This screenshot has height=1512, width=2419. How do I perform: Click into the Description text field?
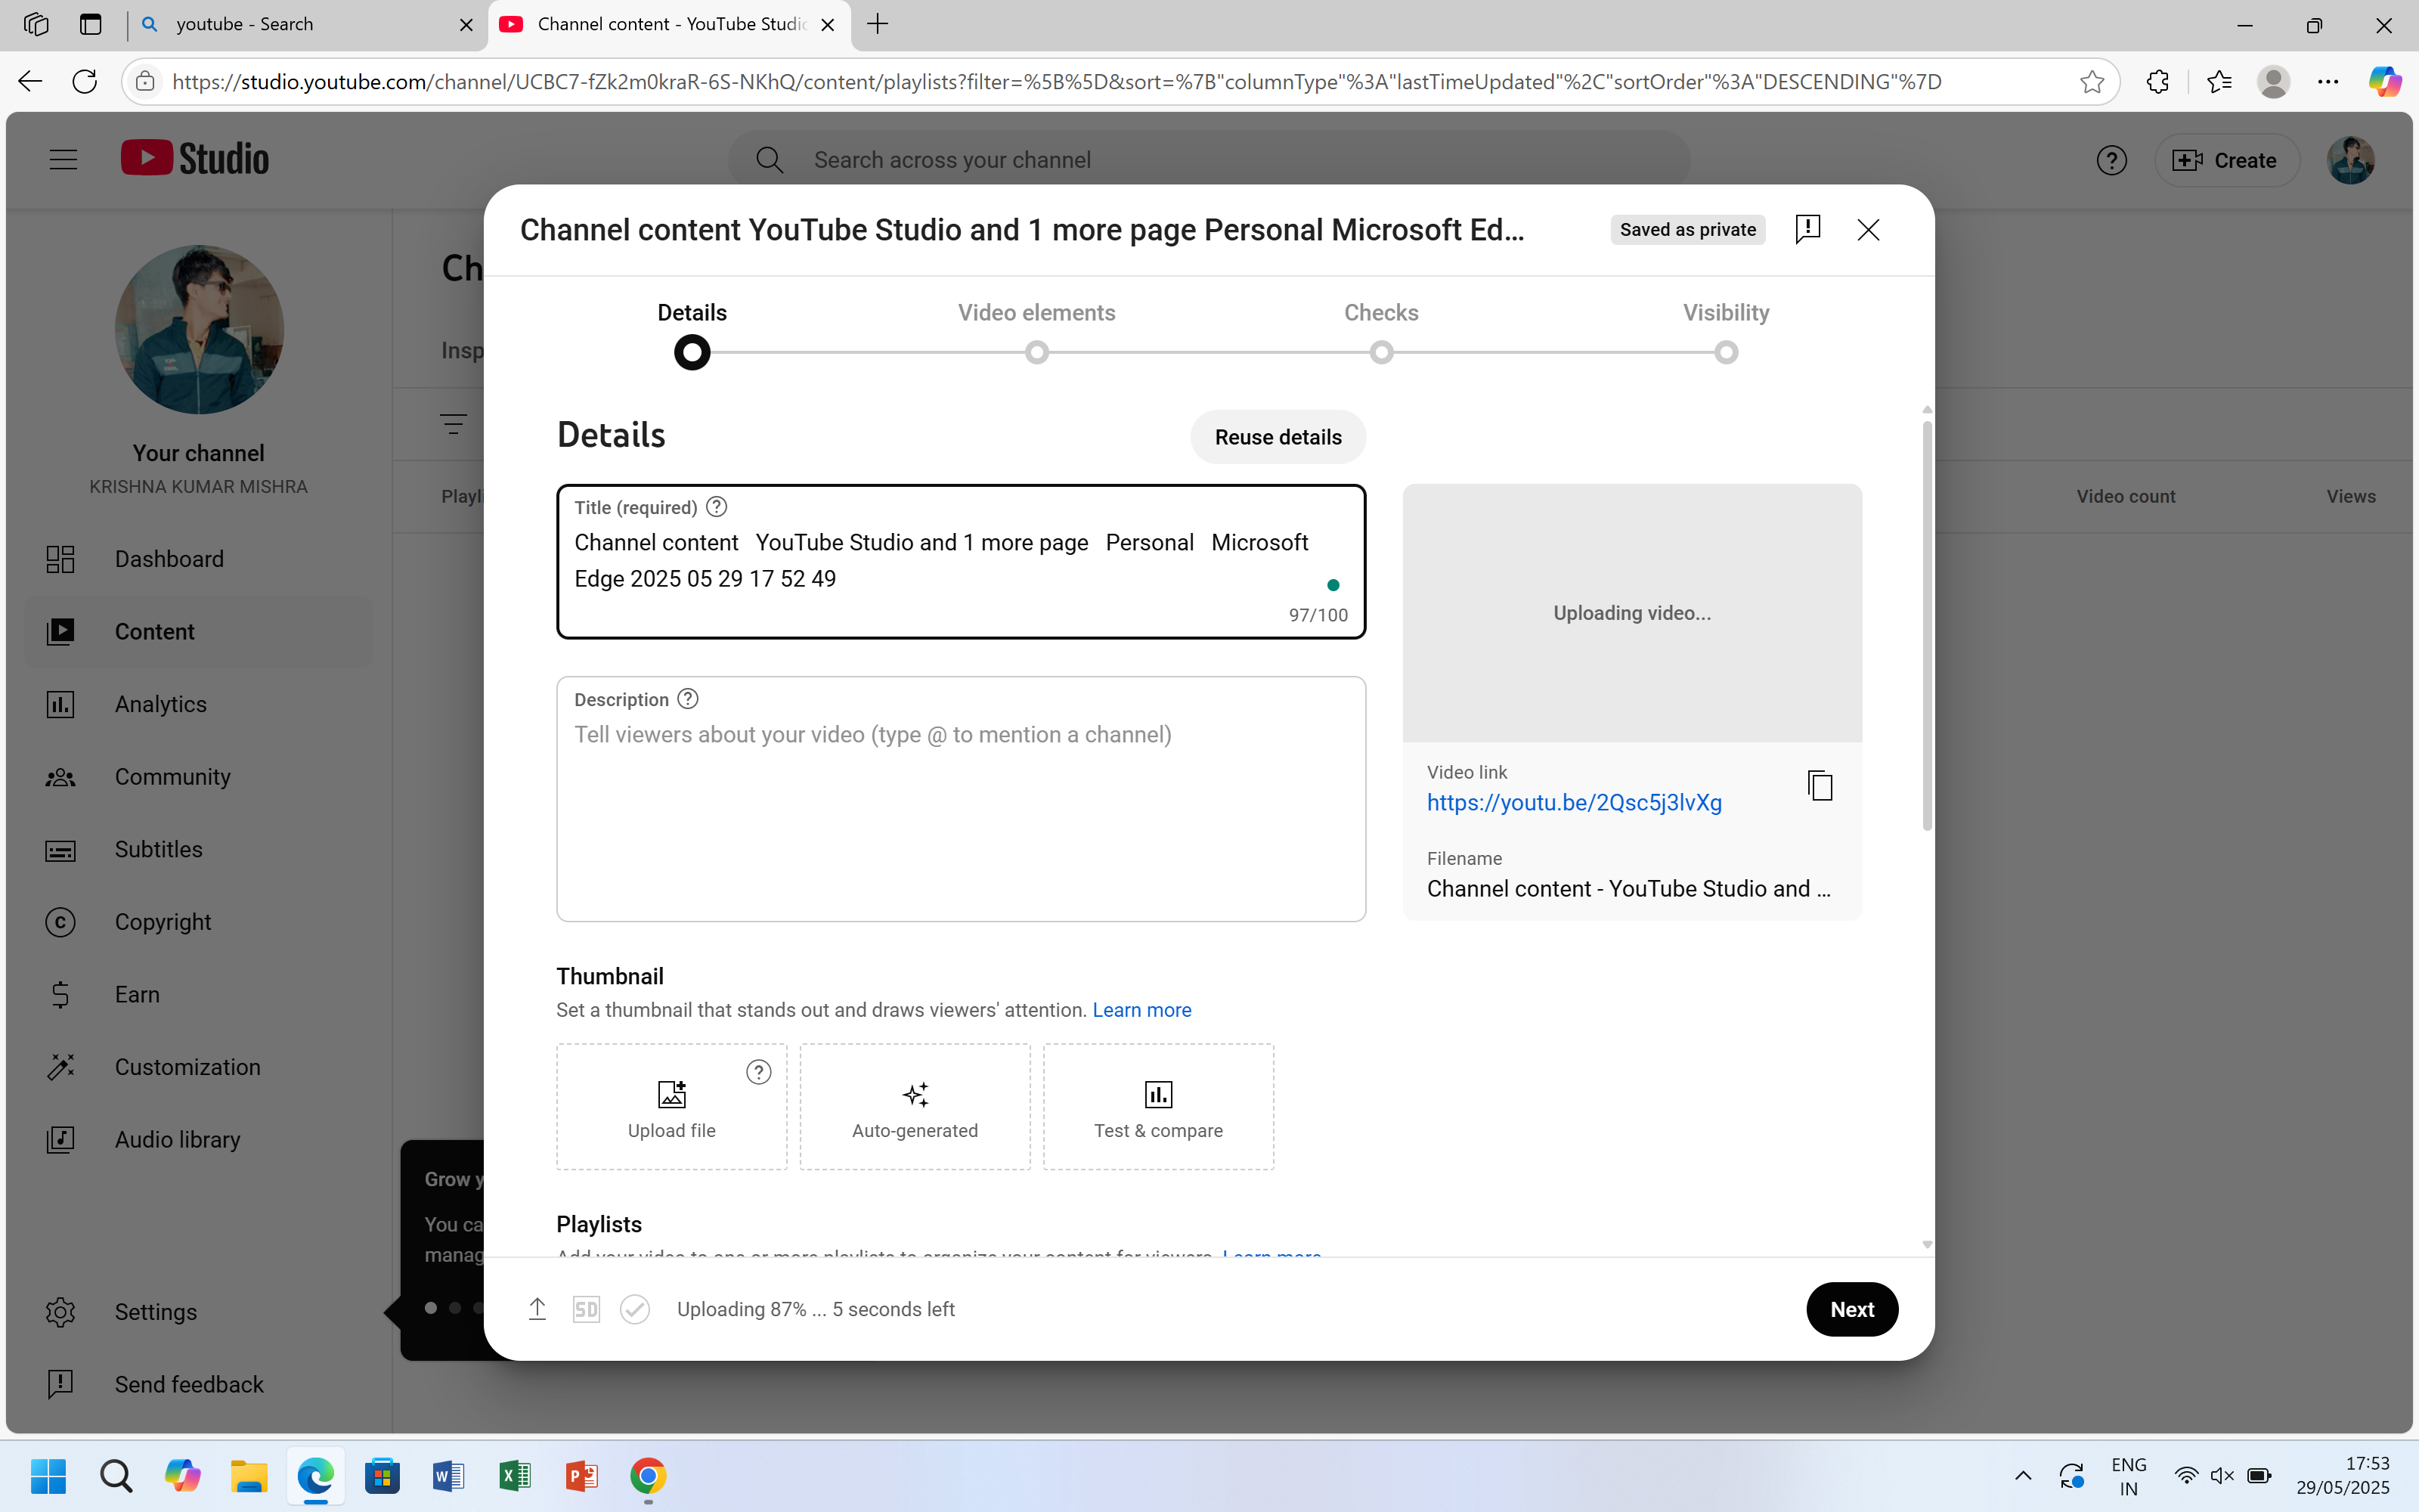coord(959,810)
